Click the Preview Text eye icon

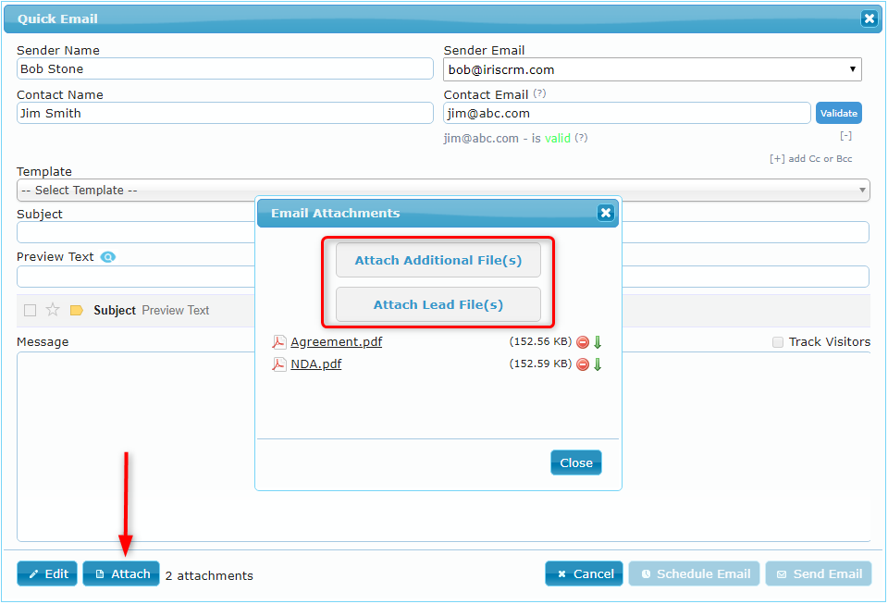tap(107, 257)
